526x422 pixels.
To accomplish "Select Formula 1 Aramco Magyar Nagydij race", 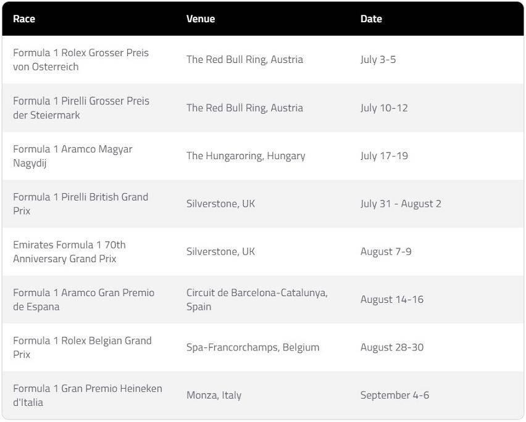I will 73,156.
